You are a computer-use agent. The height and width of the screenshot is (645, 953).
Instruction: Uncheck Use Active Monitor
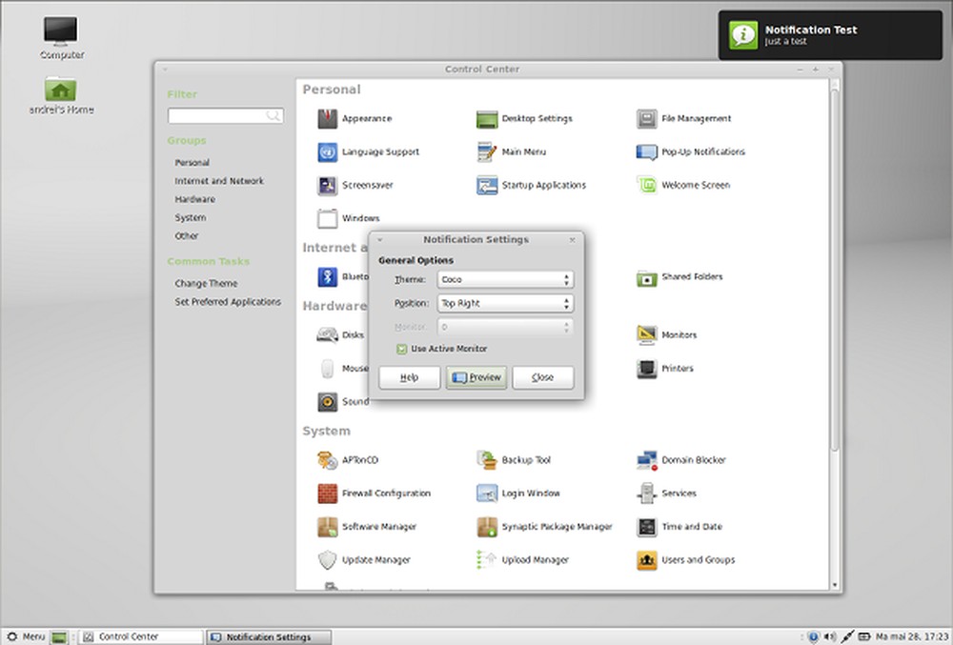coord(401,349)
